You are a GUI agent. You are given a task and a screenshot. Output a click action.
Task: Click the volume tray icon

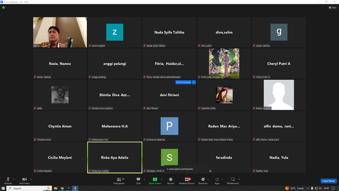pos(320,188)
